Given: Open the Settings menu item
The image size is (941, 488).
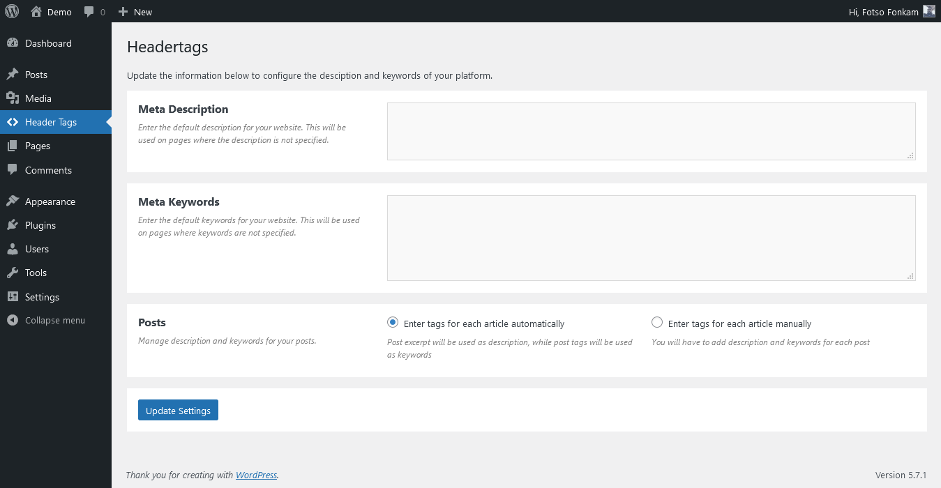Looking at the screenshot, I should coord(42,297).
